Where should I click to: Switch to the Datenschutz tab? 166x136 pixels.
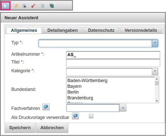click(101, 30)
